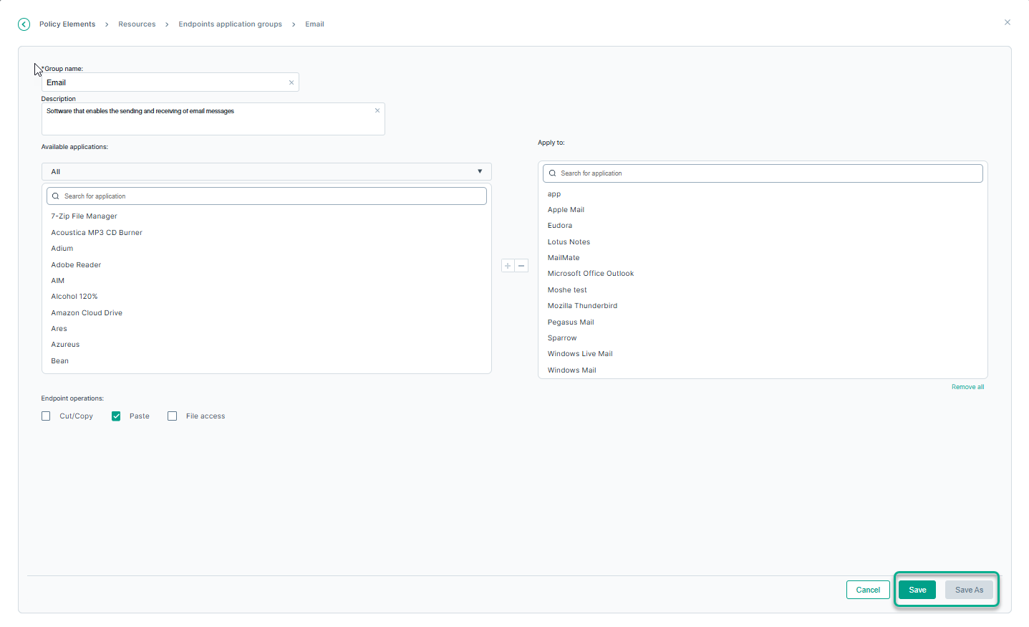This screenshot has width=1029, height=627.
Task: Click search icon in Apply to list
Action: click(x=552, y=173)
